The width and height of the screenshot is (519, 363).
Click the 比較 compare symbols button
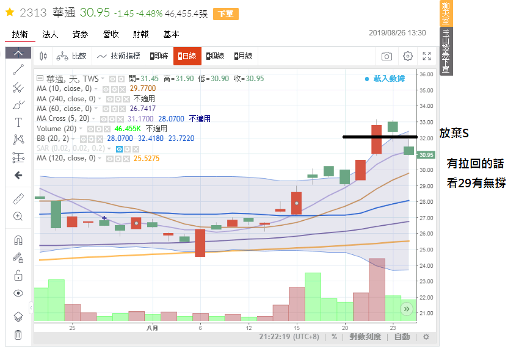(x=71, y=56)
